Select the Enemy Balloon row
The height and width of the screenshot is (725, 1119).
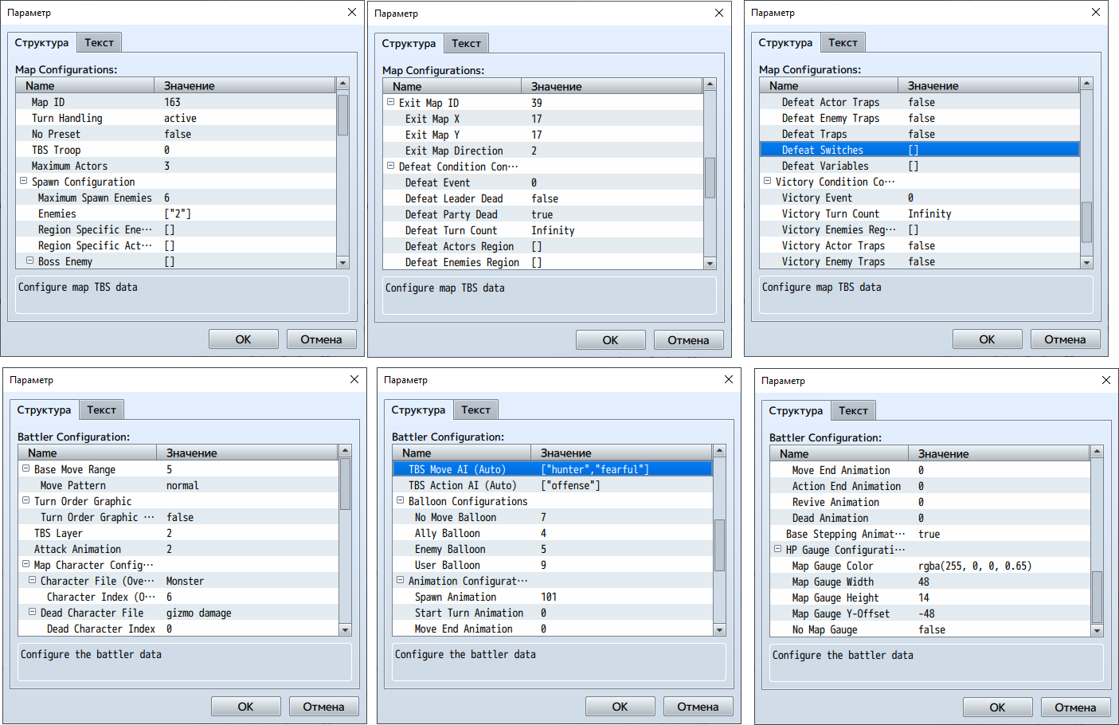(x=553, y=549)
